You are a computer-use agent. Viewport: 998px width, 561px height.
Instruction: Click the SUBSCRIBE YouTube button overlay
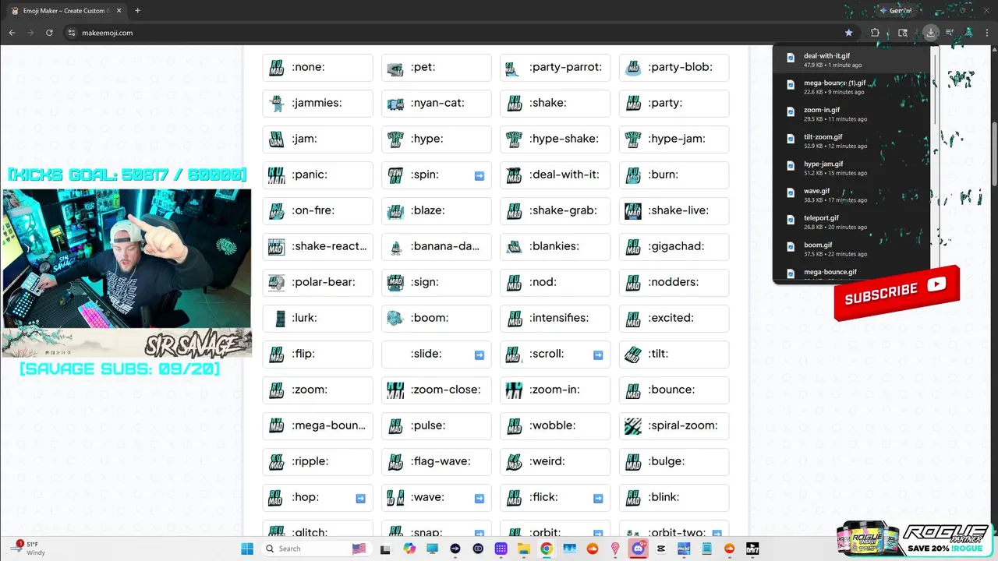897,291
